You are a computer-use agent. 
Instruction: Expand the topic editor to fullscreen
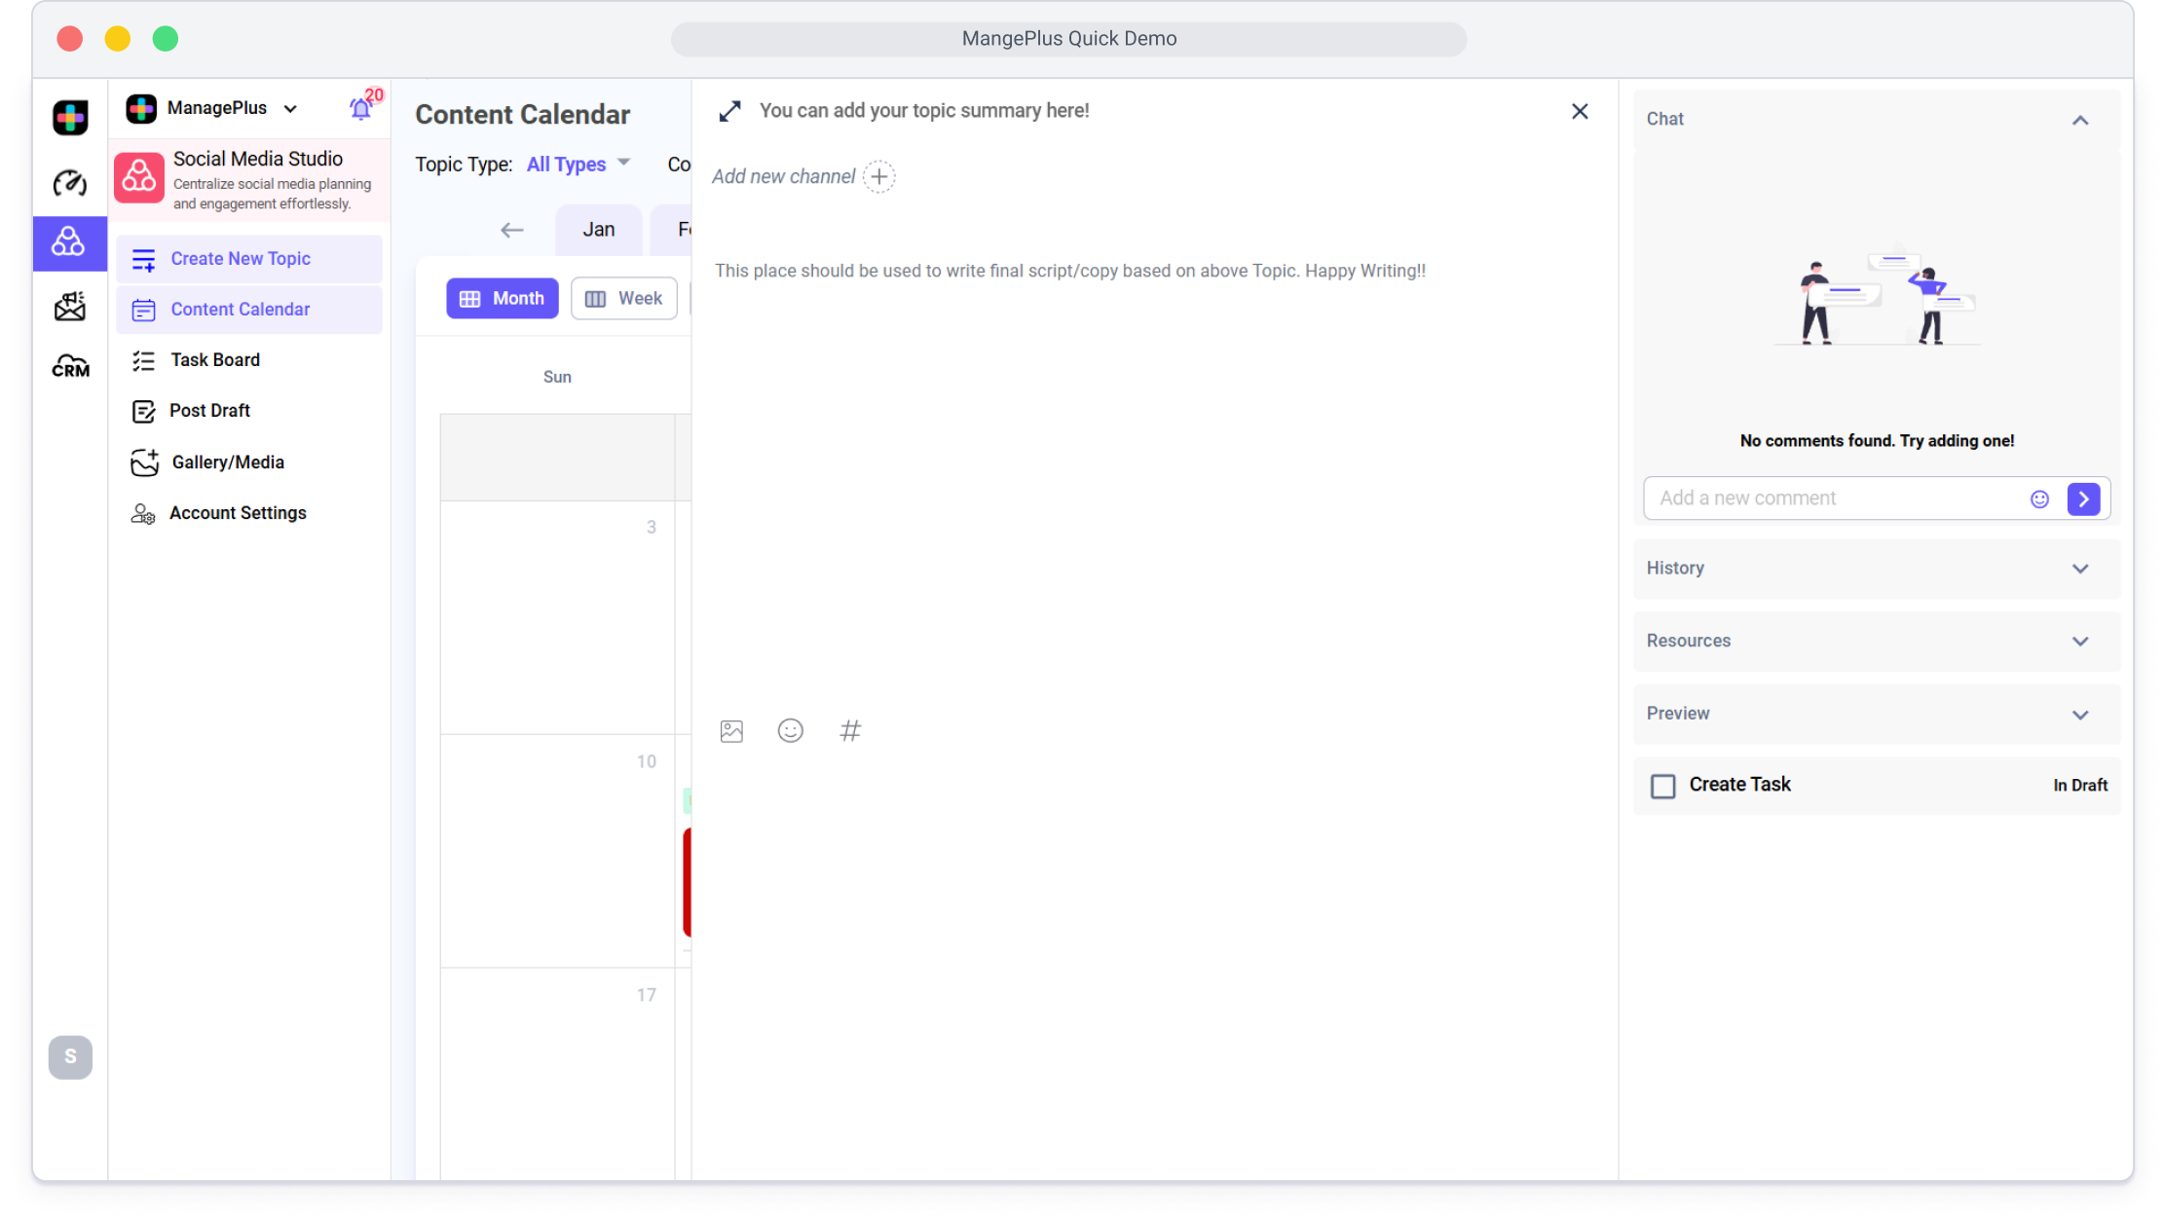coord(729,111)
